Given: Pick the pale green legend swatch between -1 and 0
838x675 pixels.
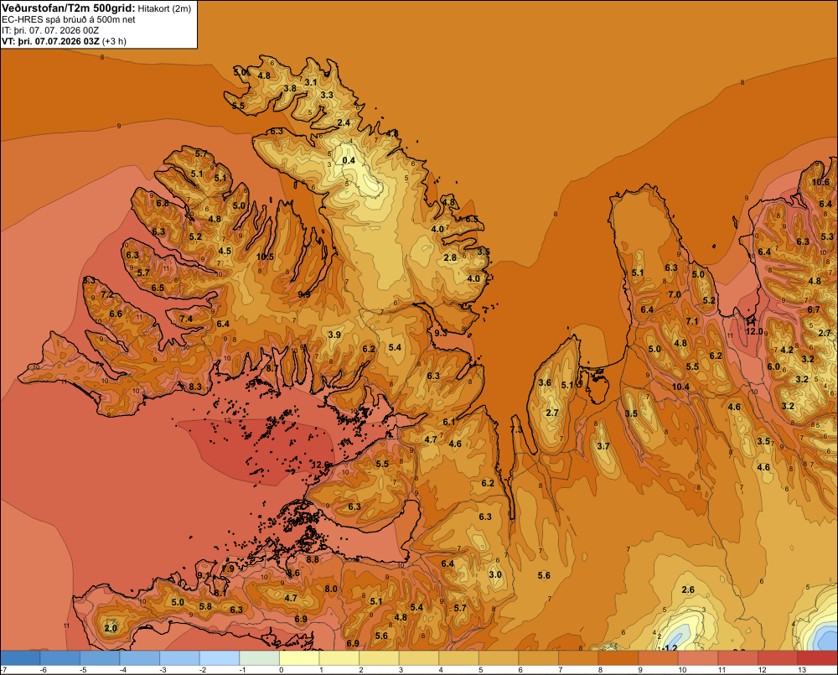Looking at the screenshot, I should click(x=260, y=658).
